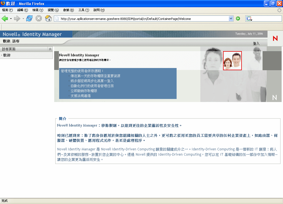The width and height of the screenshot is (283, 204).
Task: Click bullet 立即撤銷存取權限
Action: pyautogui.click(x=84, y=91)
